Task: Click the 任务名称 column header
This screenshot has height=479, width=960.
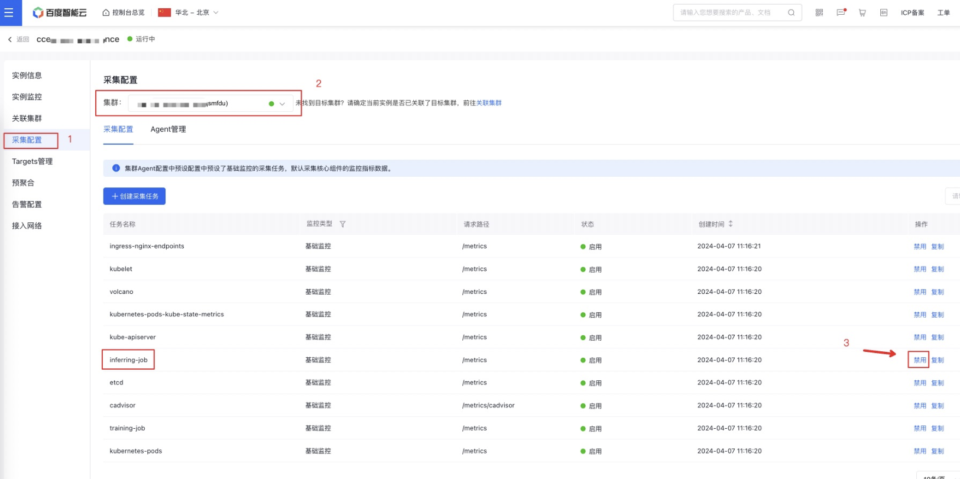Action: click(122, 224)
